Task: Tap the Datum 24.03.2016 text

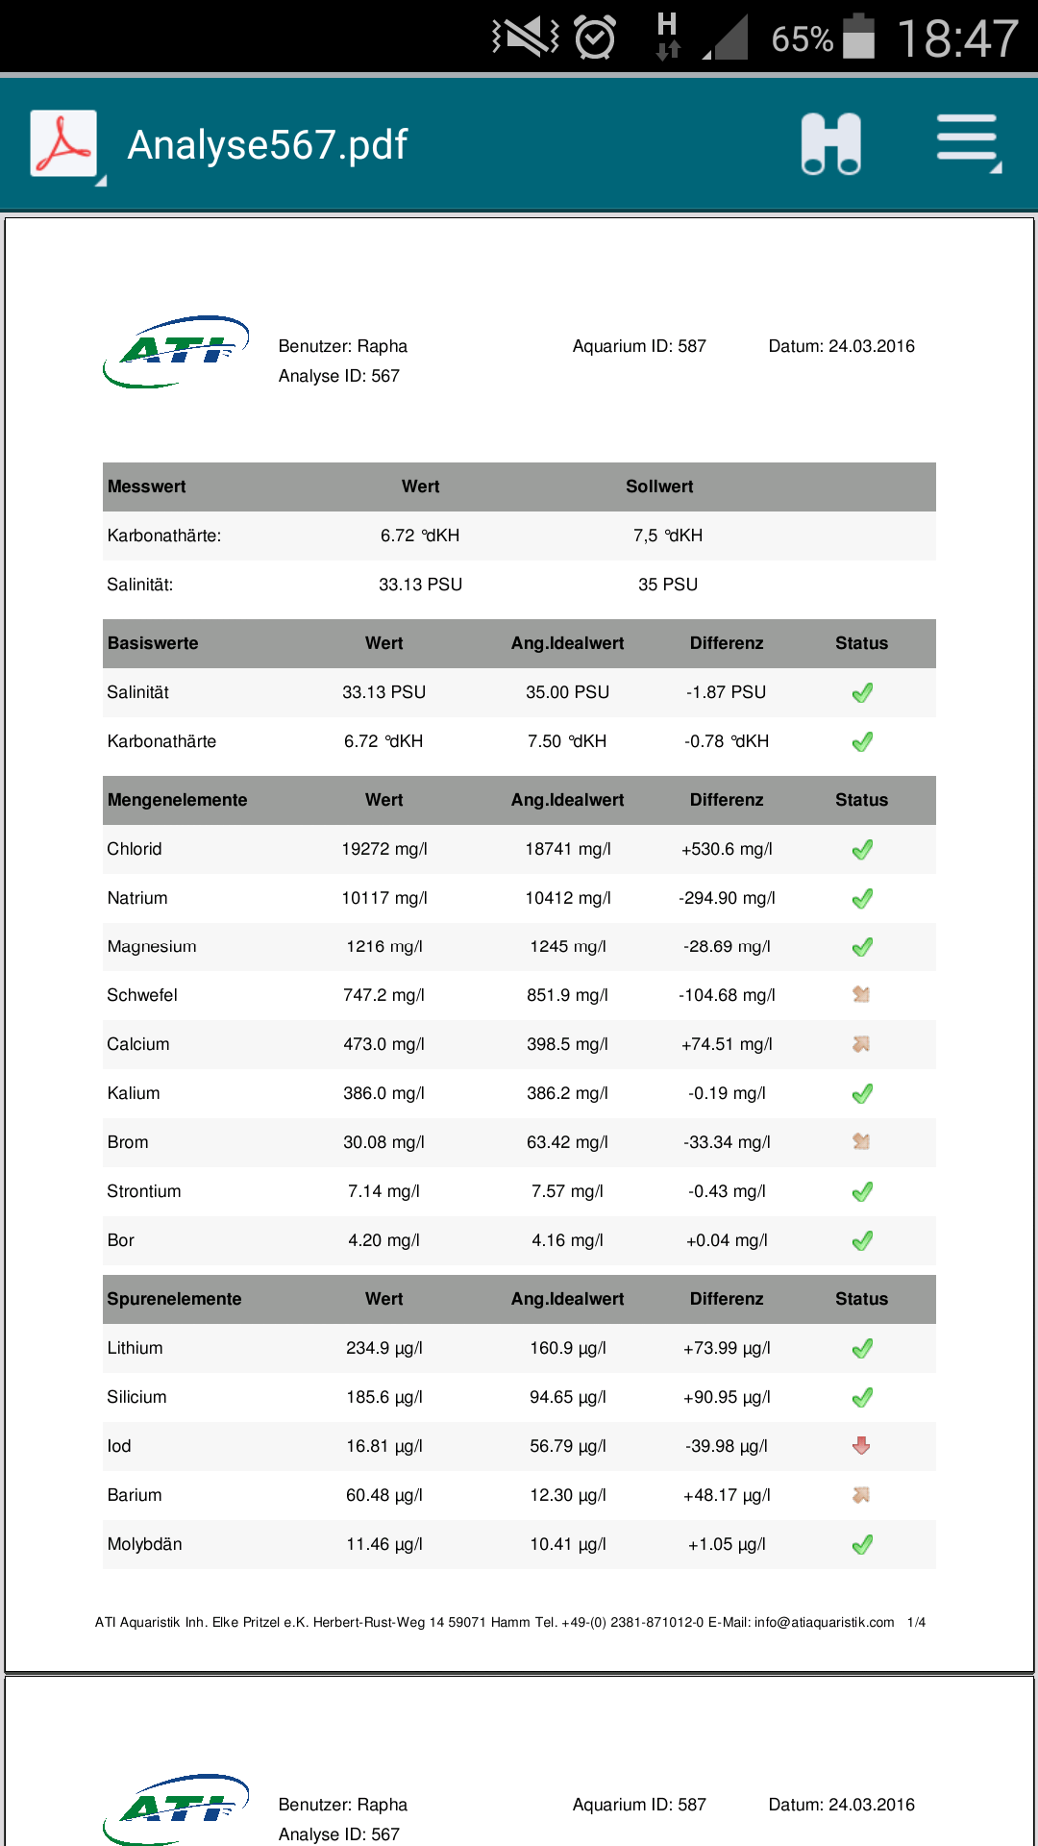Action: click(x=841, y=346)
